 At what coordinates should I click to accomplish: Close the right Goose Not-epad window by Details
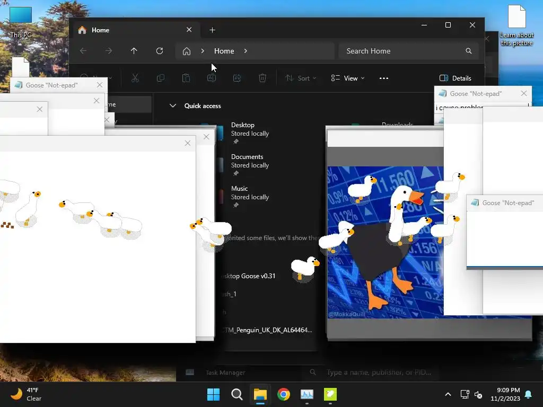click(x=524, y=93)
